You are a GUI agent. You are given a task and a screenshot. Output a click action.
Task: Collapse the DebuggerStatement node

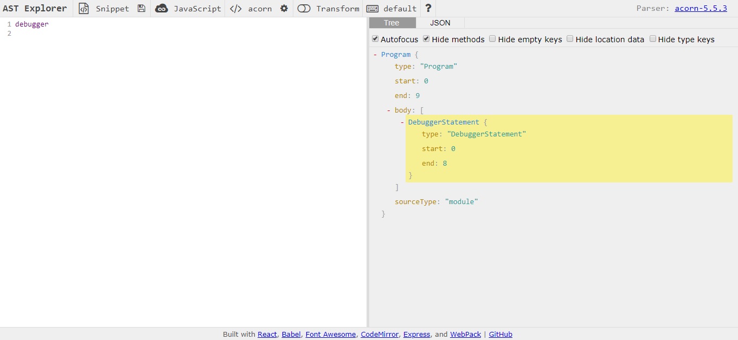(402, 122)
